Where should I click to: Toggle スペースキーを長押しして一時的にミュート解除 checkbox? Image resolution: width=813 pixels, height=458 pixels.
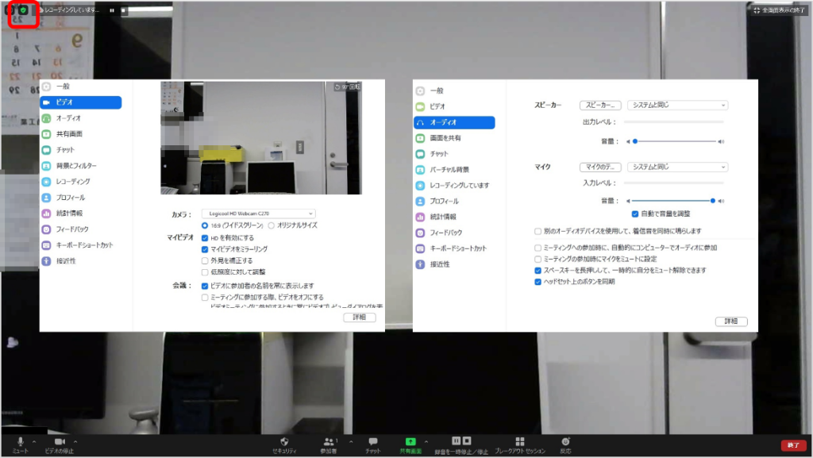pos(538,271)
